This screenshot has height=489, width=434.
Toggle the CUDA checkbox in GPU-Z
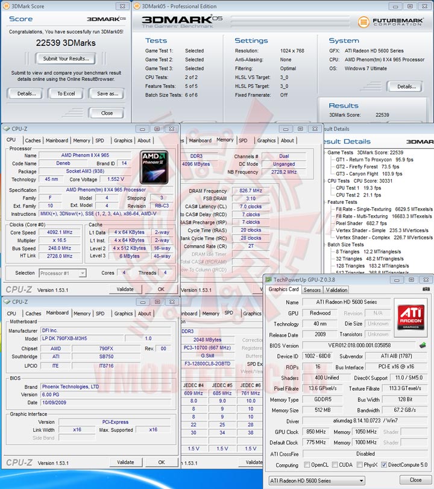pos(335,465)
